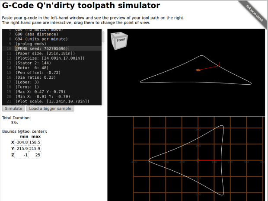
Task: Click the Turns: 1 line
Action: [27, 87]
